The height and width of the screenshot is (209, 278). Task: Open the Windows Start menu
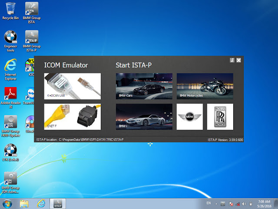(x=7, y=204)
